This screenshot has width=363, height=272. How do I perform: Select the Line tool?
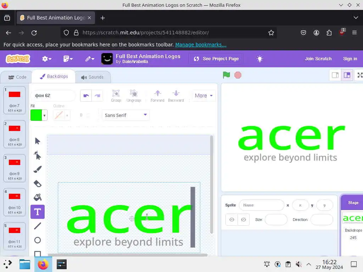point(38,226)
